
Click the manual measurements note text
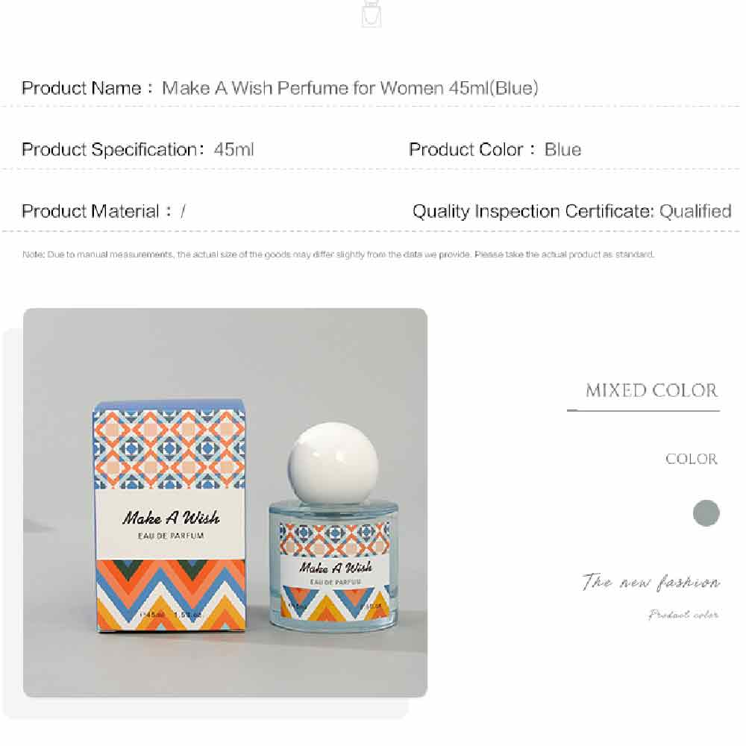338,254
